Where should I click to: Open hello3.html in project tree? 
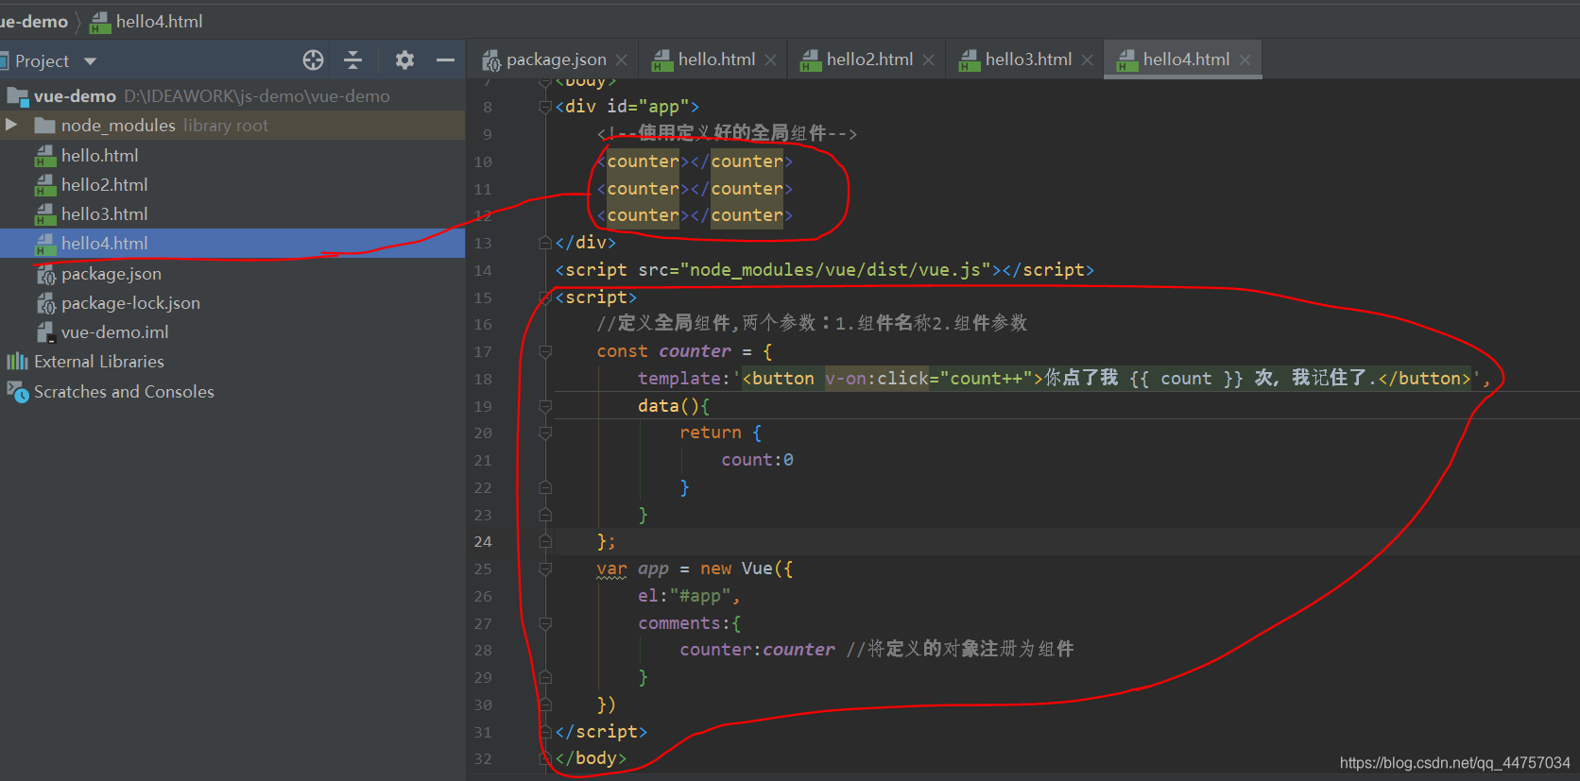pos(104,213)
